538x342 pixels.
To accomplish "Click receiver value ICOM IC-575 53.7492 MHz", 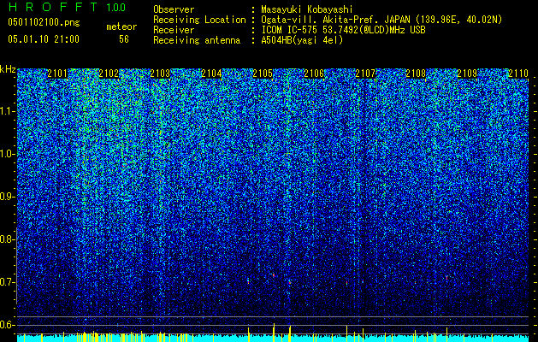I will pos(343,30).
